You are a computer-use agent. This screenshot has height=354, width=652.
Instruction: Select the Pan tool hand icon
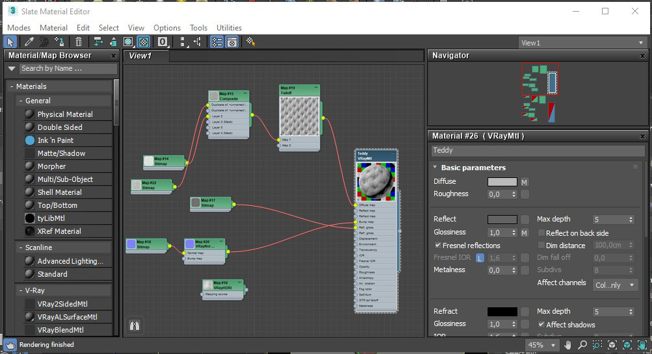click(x=567, y=345)
